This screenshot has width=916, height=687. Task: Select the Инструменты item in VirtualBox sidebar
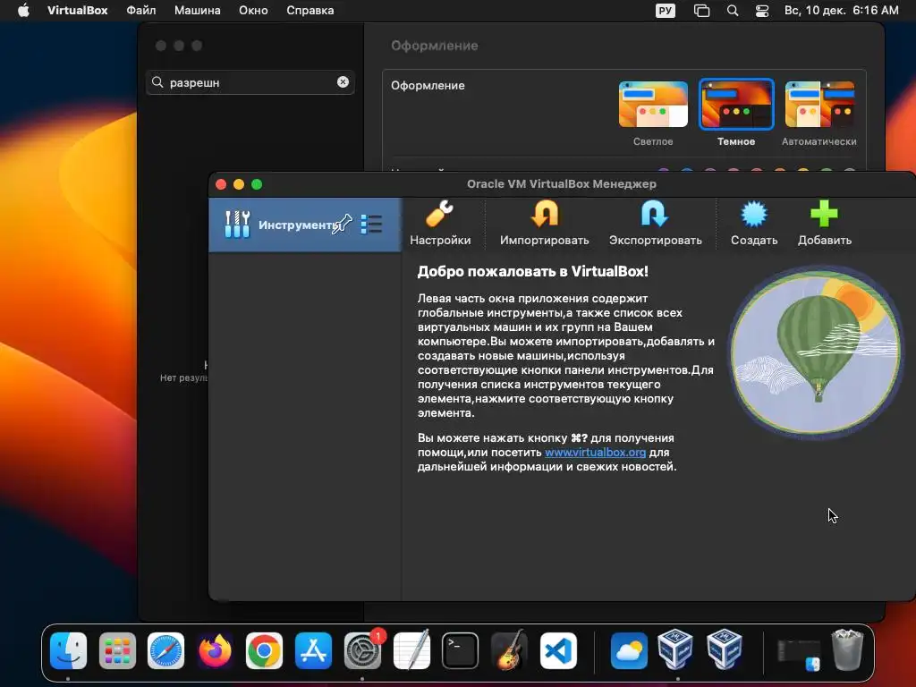(x=305, y=225)
